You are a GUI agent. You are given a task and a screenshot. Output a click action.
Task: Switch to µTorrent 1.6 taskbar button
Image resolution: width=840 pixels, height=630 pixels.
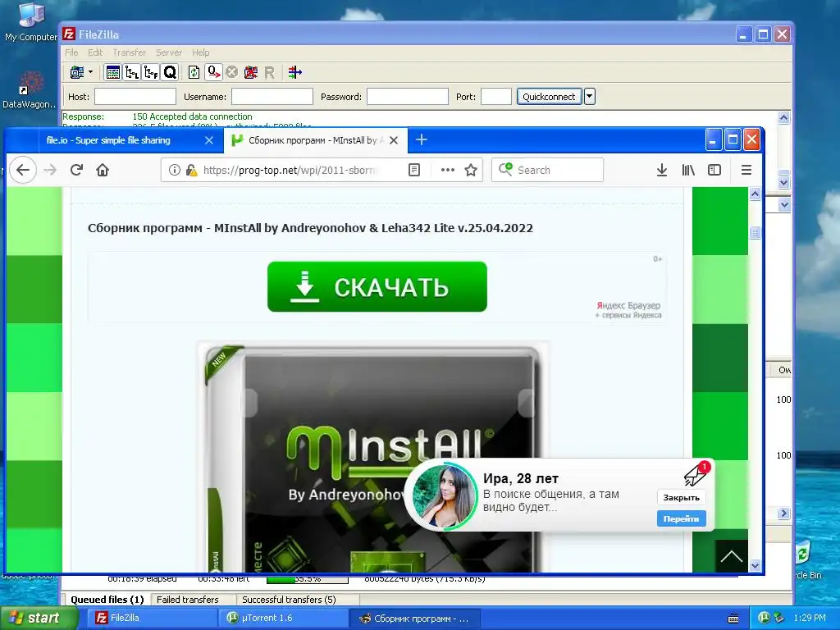282,619
